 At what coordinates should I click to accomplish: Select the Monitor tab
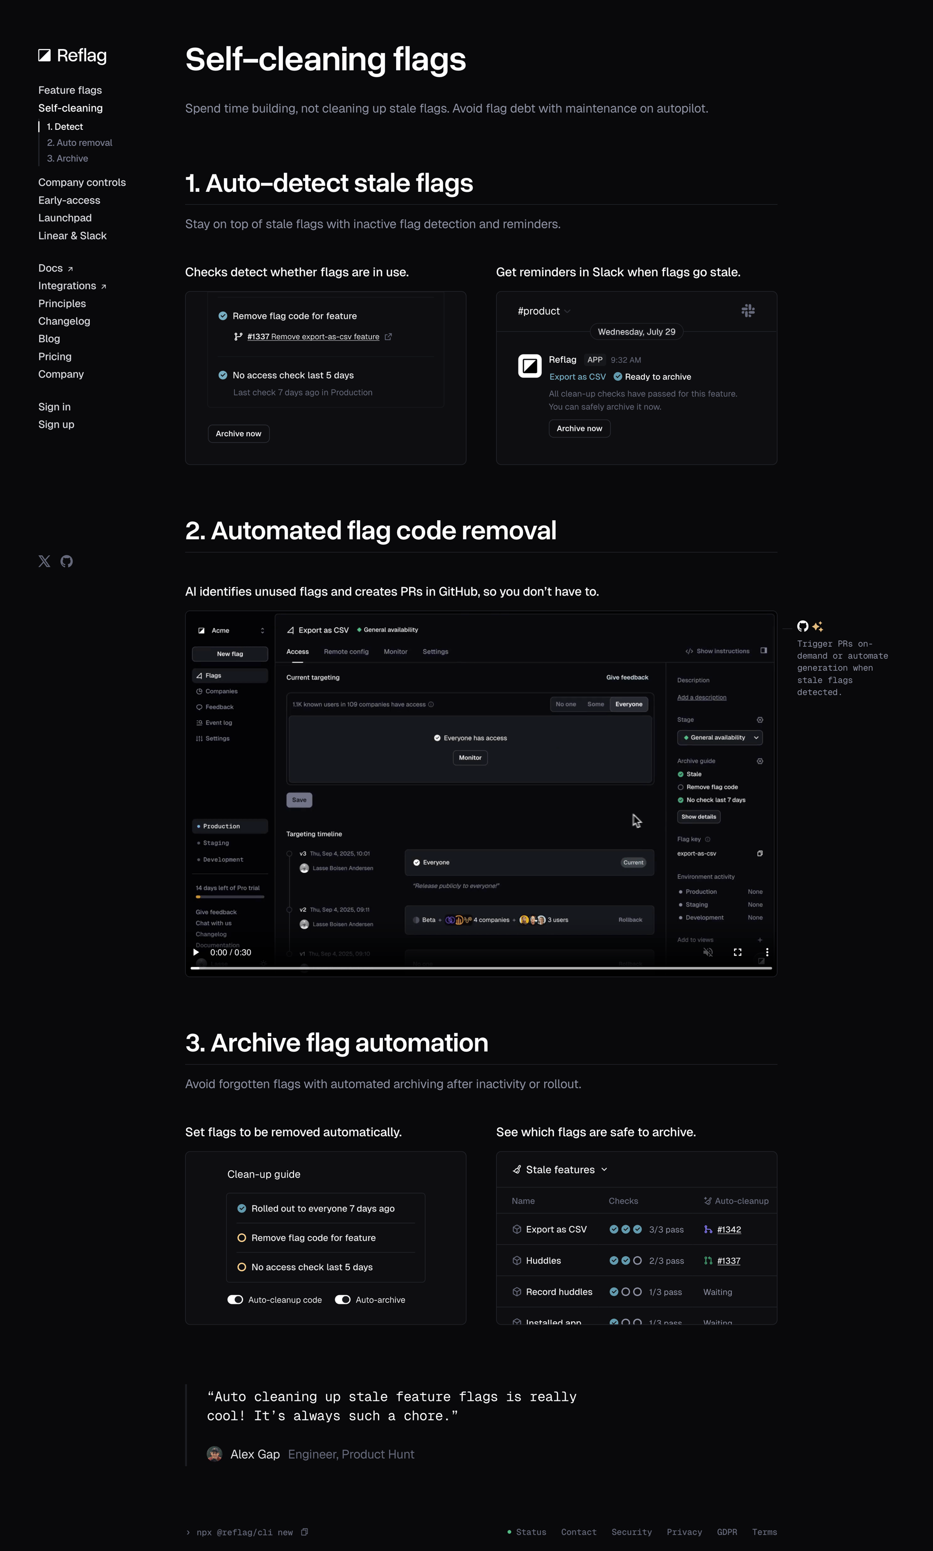pyautogui.click(x=396, y=652)
